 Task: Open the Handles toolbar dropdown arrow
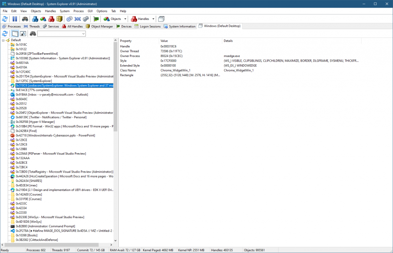coord(153,19)
